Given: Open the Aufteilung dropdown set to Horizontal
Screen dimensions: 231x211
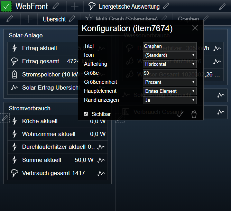Looking at the screenshot, I should coord(170,64).
